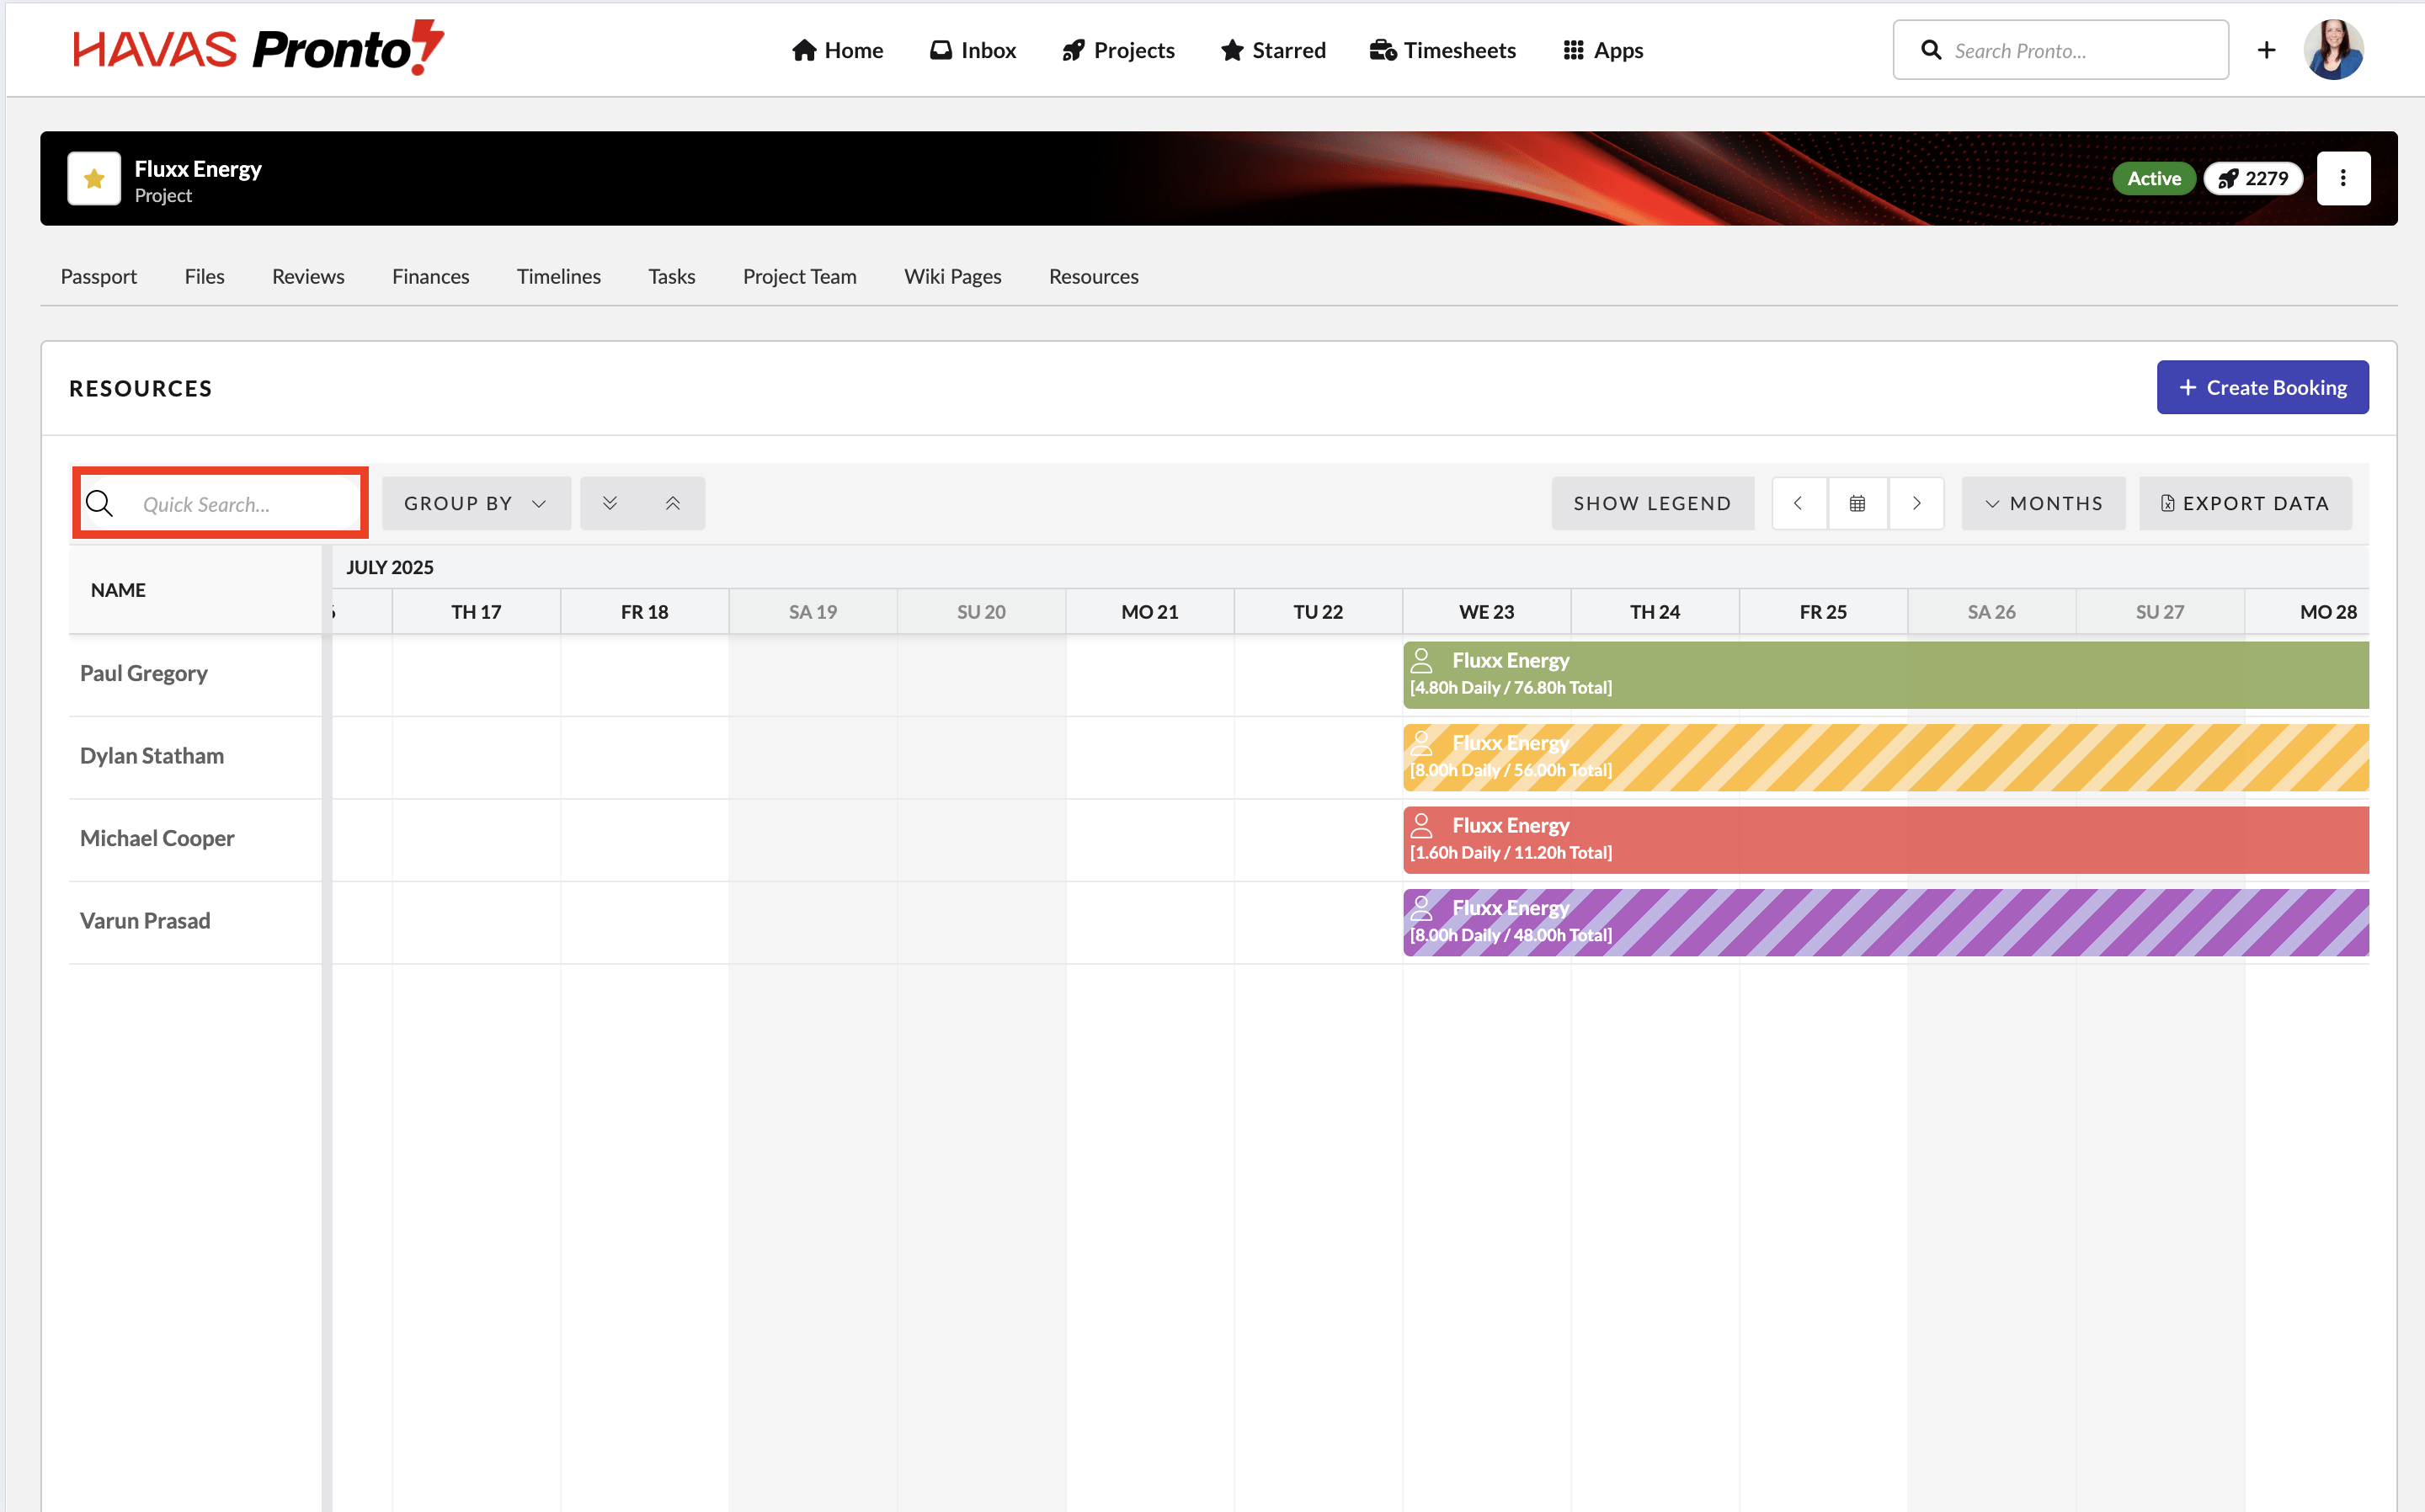Open Timesheets from the top navigation
The image size is (2425, 1512).
[1442, 50]
